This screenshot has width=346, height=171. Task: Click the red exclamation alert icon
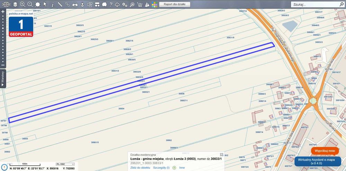[4, 167]
